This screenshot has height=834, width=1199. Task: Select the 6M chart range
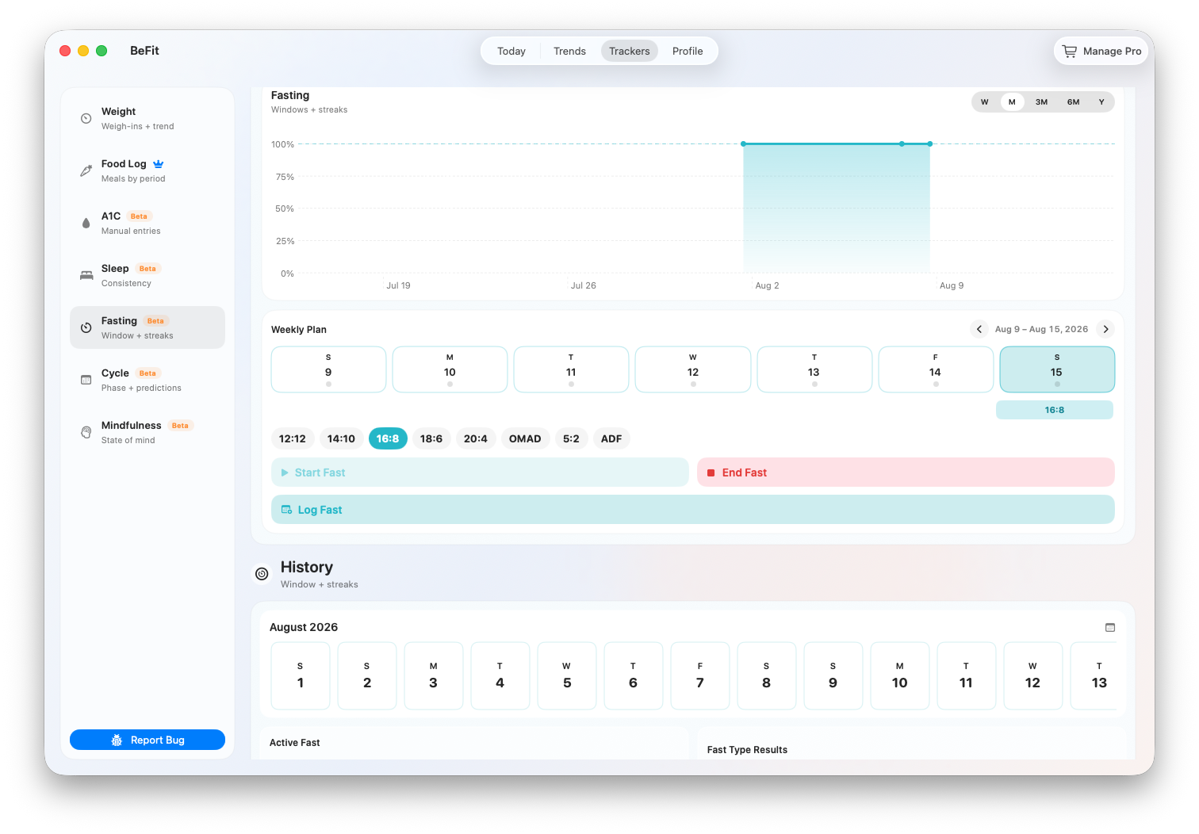click(x=1074, y=102)
